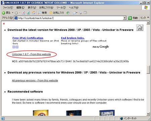Click the 'I have been asked' paragraph

click(78, 101)
